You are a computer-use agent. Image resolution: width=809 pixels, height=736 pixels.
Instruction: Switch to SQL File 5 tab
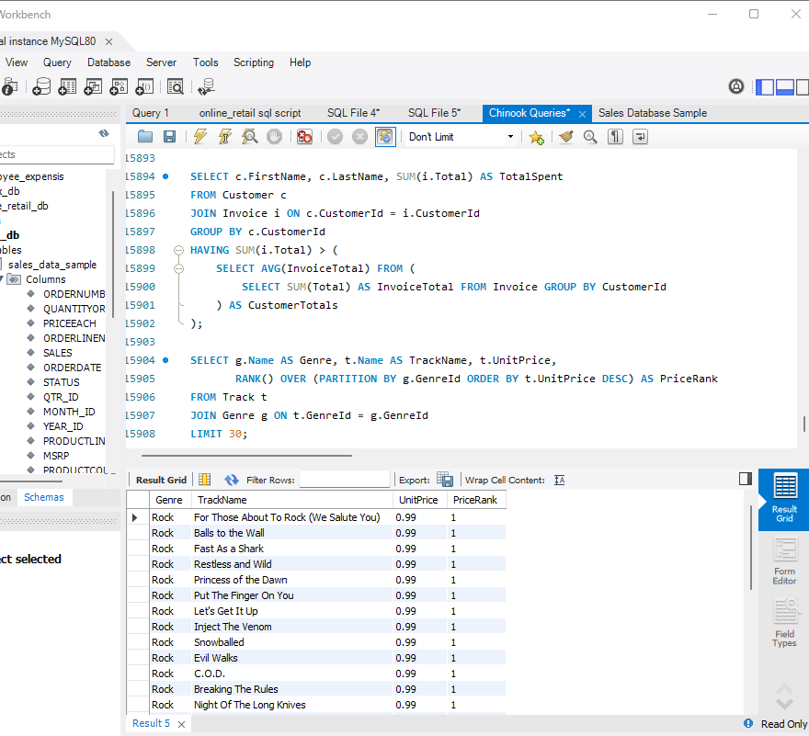tap(434, 113)
